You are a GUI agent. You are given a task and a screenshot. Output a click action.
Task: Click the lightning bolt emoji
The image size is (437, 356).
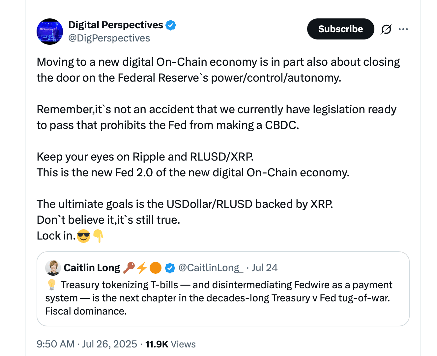pos(142,268)
